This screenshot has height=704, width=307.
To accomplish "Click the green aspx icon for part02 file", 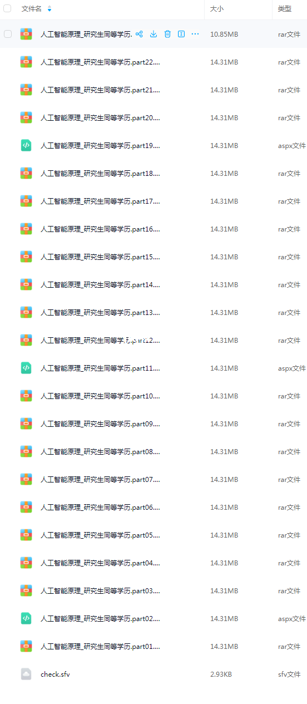I will click(26, 618).
